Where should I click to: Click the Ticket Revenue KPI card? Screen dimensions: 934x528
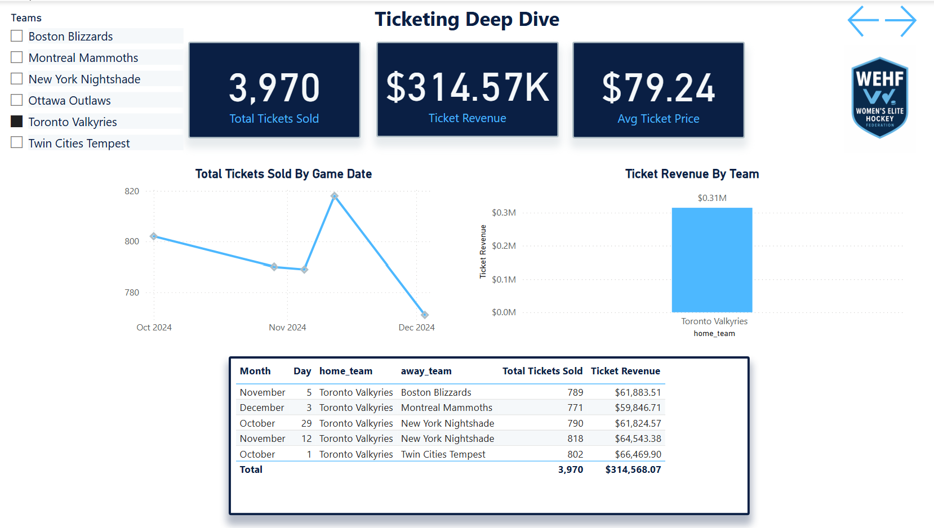coord(467,90)
